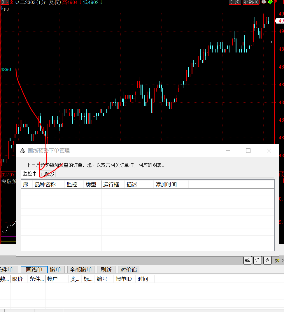Viewport: 284px width, 312px height.
Task: Click the 4890 price label on magenta line
Action: pyautogui.click(x=6, y=70)
